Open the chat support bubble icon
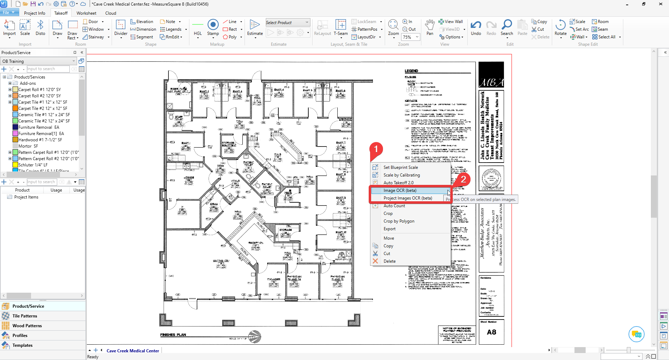 click(x=636, y=334)
